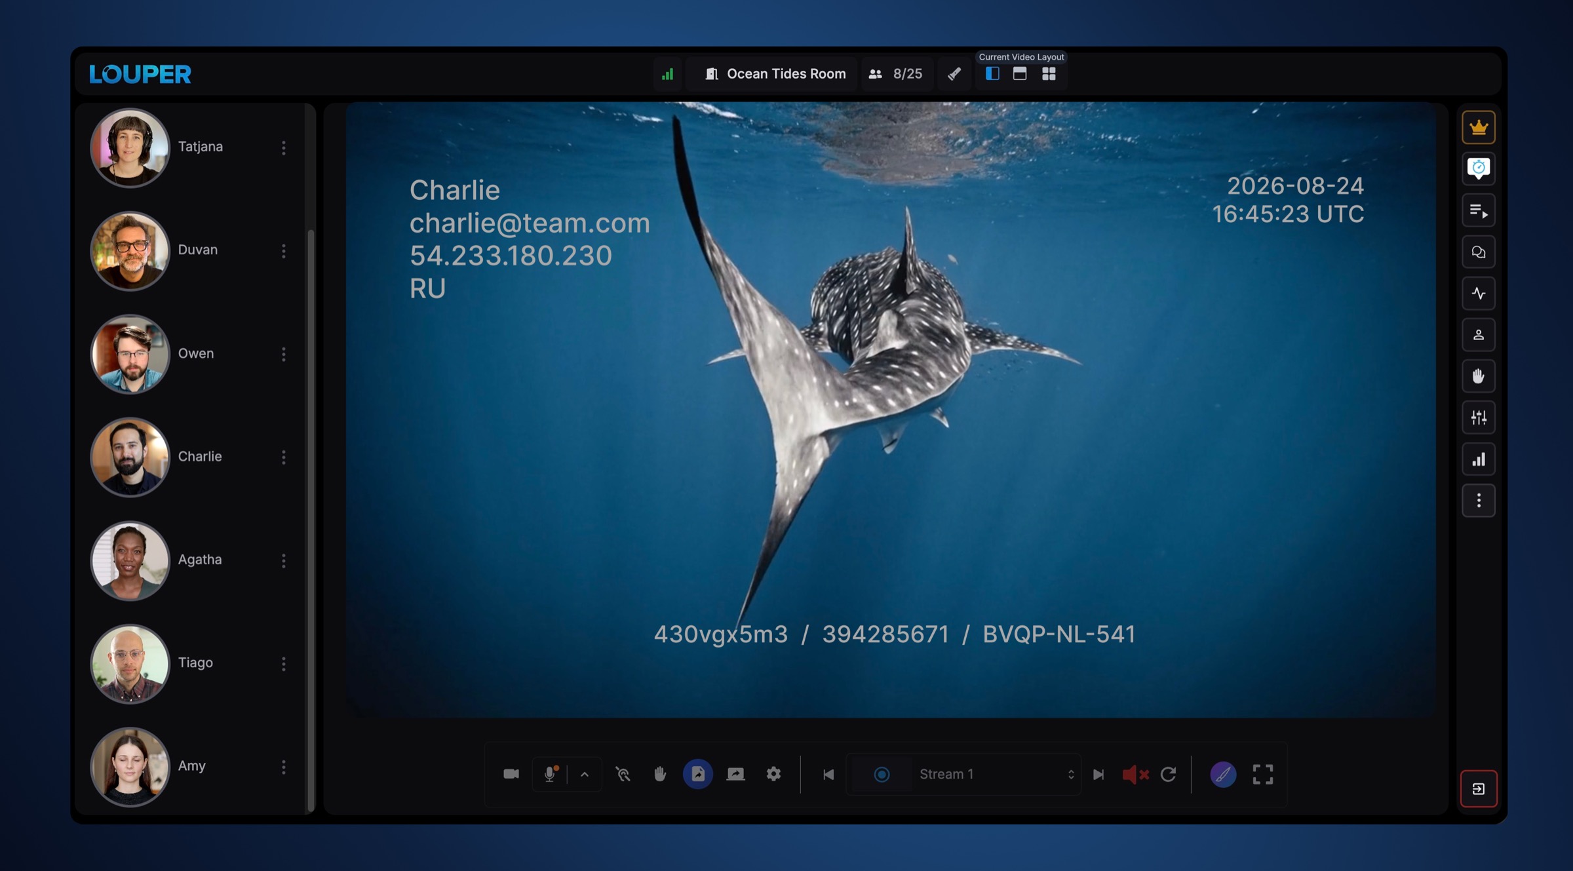Enter fullscreen video mode

click(x=1263, y=774)
